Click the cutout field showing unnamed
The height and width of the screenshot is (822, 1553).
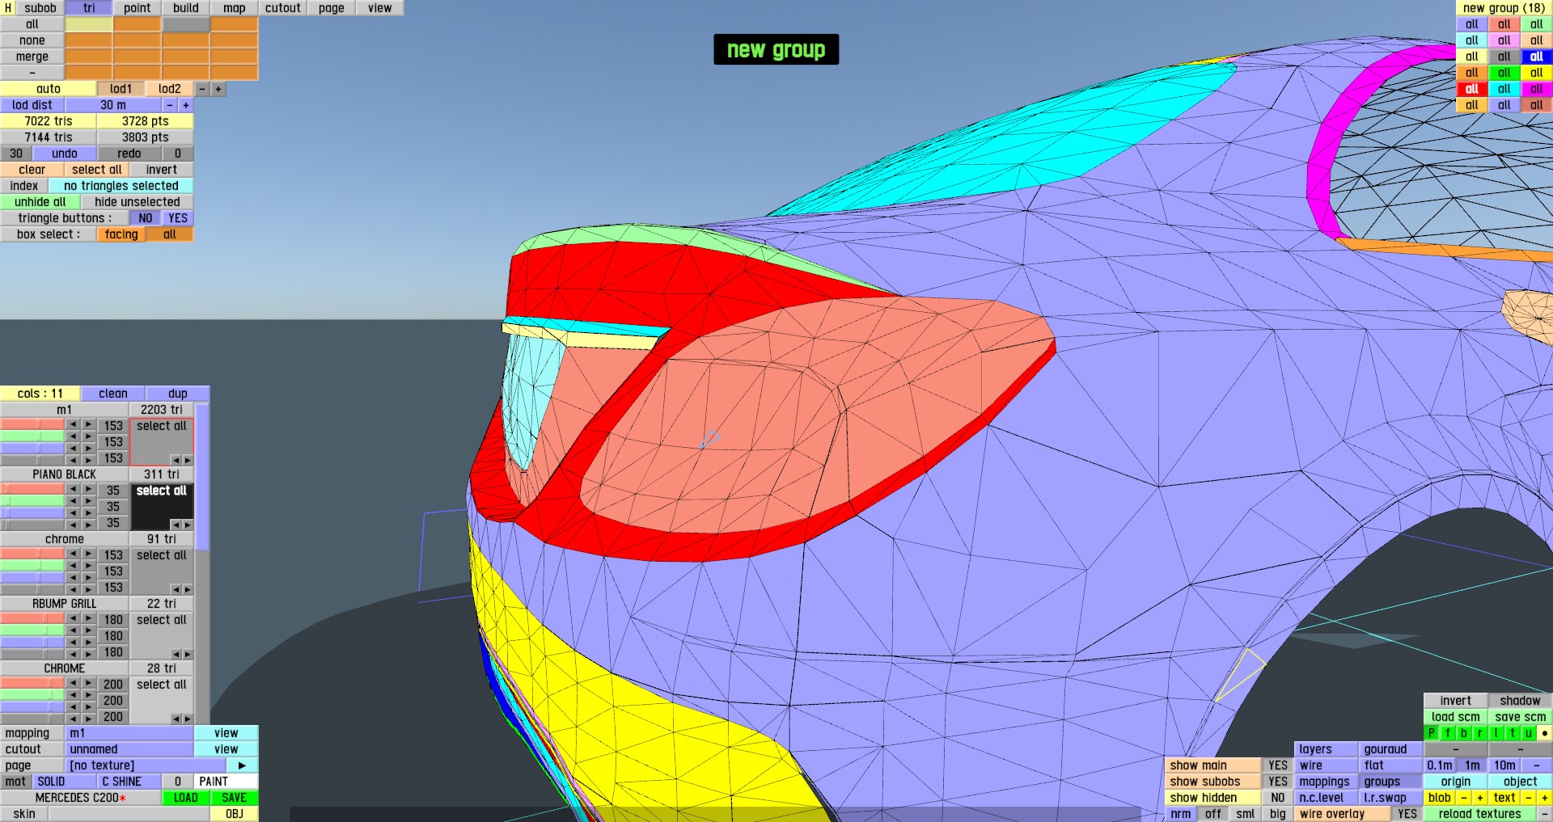129,749
